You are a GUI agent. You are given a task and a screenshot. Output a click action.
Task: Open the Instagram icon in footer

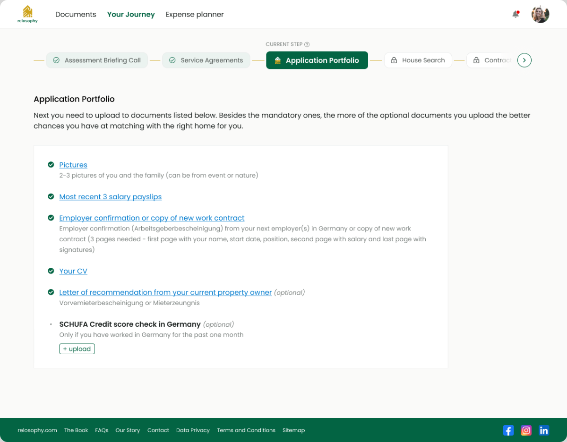[526, 430]
